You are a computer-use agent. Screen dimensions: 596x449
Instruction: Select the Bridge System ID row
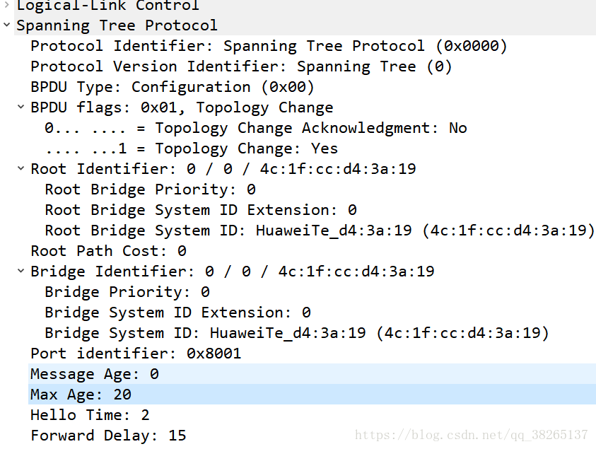[x=297, y=333]
